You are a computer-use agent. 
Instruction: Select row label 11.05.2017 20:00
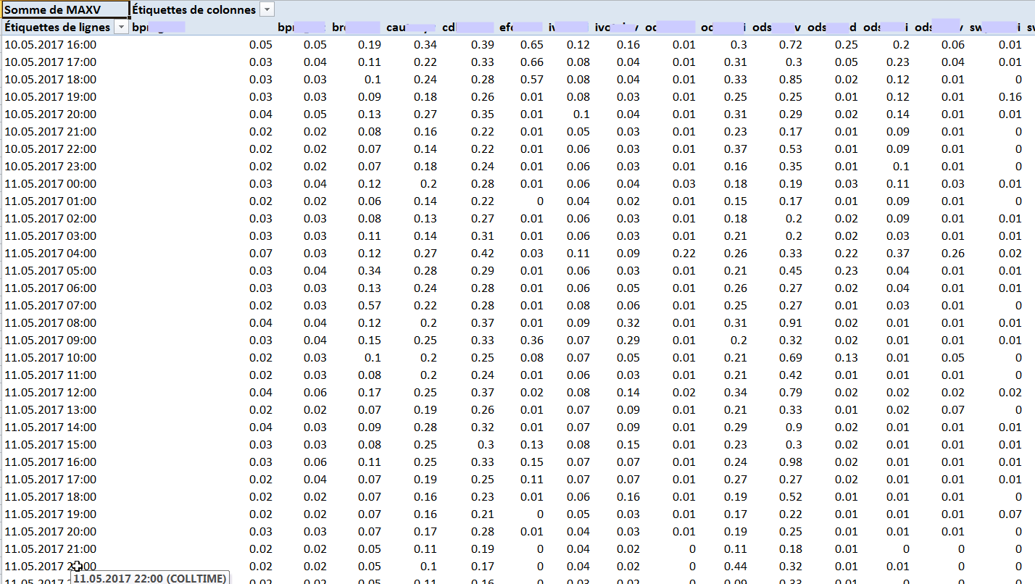pyautogui.click(x=51, y=532)
